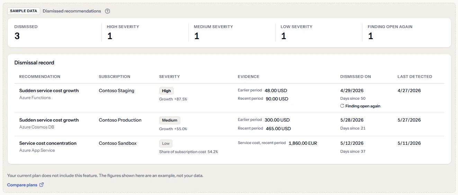This screenshot has height=195, width=458.
Task: Click the Days since 37 text
Action: pyautogui.click(x=353, y=152)
